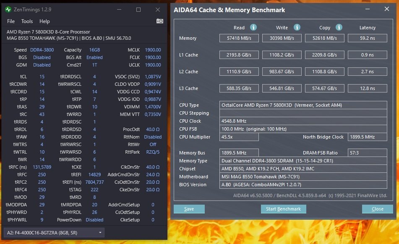
Task: Click the Memory Write 30398 MB/s field
Action: tap(282, 38)
